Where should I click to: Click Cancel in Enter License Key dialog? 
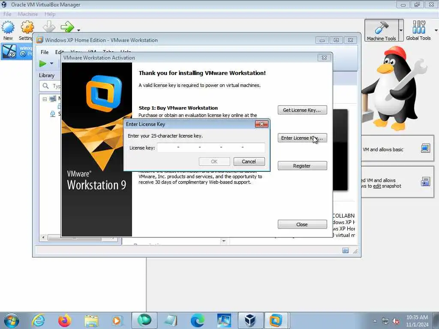(x=249, y=162)
